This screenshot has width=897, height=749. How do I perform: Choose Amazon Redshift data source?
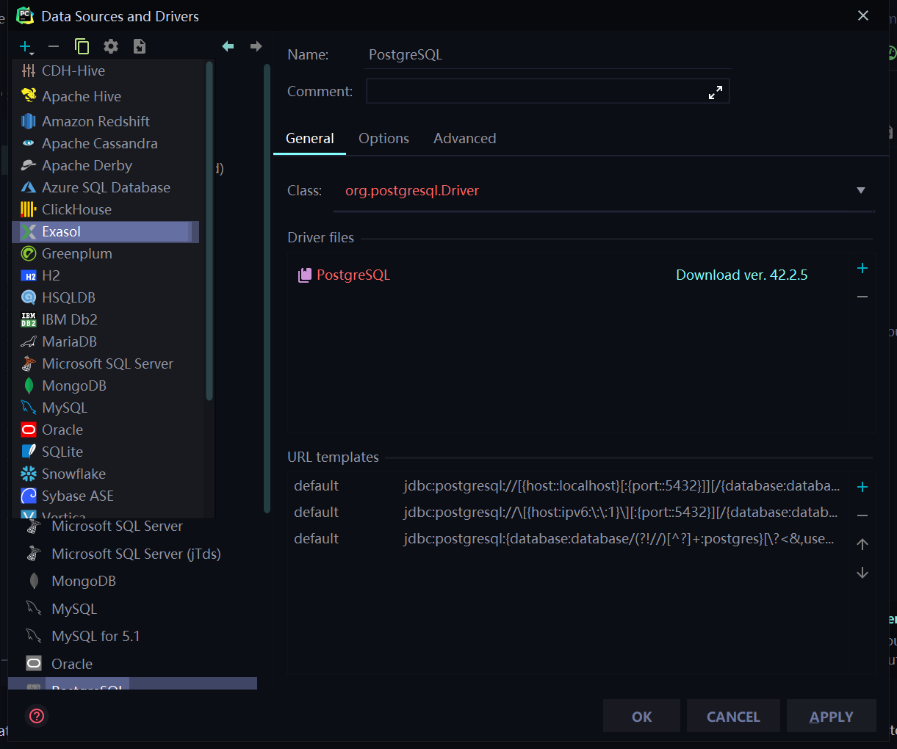click(x=106, y=121)
